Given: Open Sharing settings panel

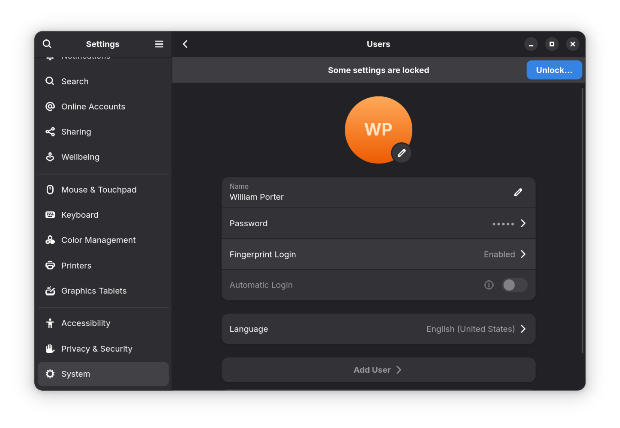Looking at the screenshot, I should tap(103, 132).
